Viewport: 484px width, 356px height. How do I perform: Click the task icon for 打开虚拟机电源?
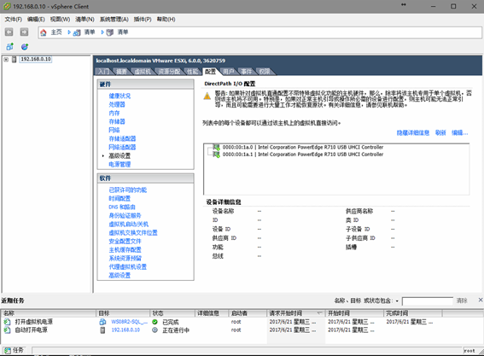pyautogui.click(x=7, y=322)
